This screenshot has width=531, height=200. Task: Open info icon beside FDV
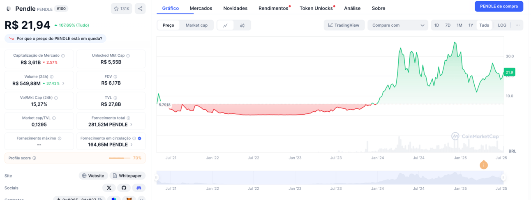[x=115, y=76]
